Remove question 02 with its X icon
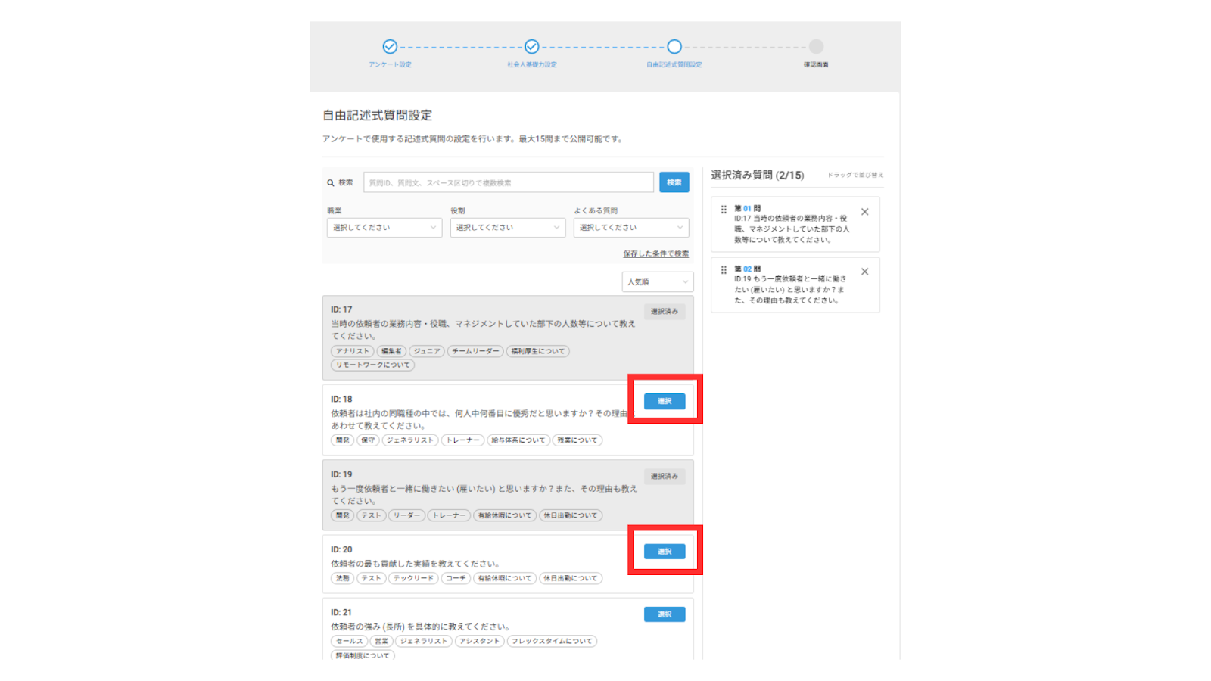The height and width of the screenshot is (681, 1211). [865, 272]
